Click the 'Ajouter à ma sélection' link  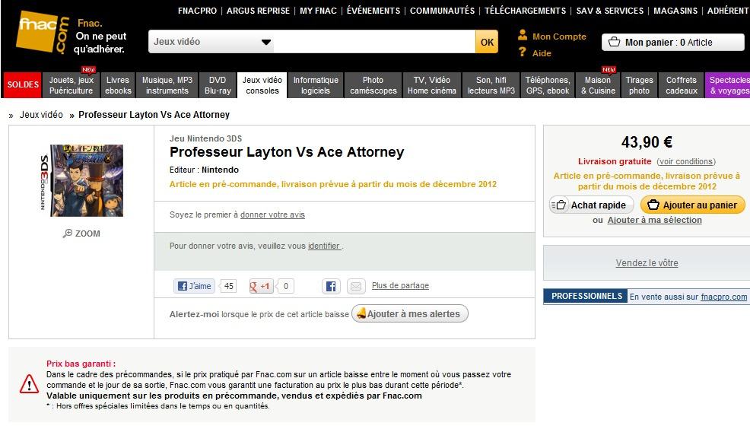point(654,220)
